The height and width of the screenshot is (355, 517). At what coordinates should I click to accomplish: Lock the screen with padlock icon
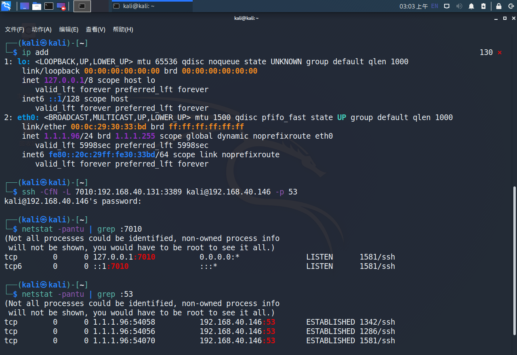point(499,6)
